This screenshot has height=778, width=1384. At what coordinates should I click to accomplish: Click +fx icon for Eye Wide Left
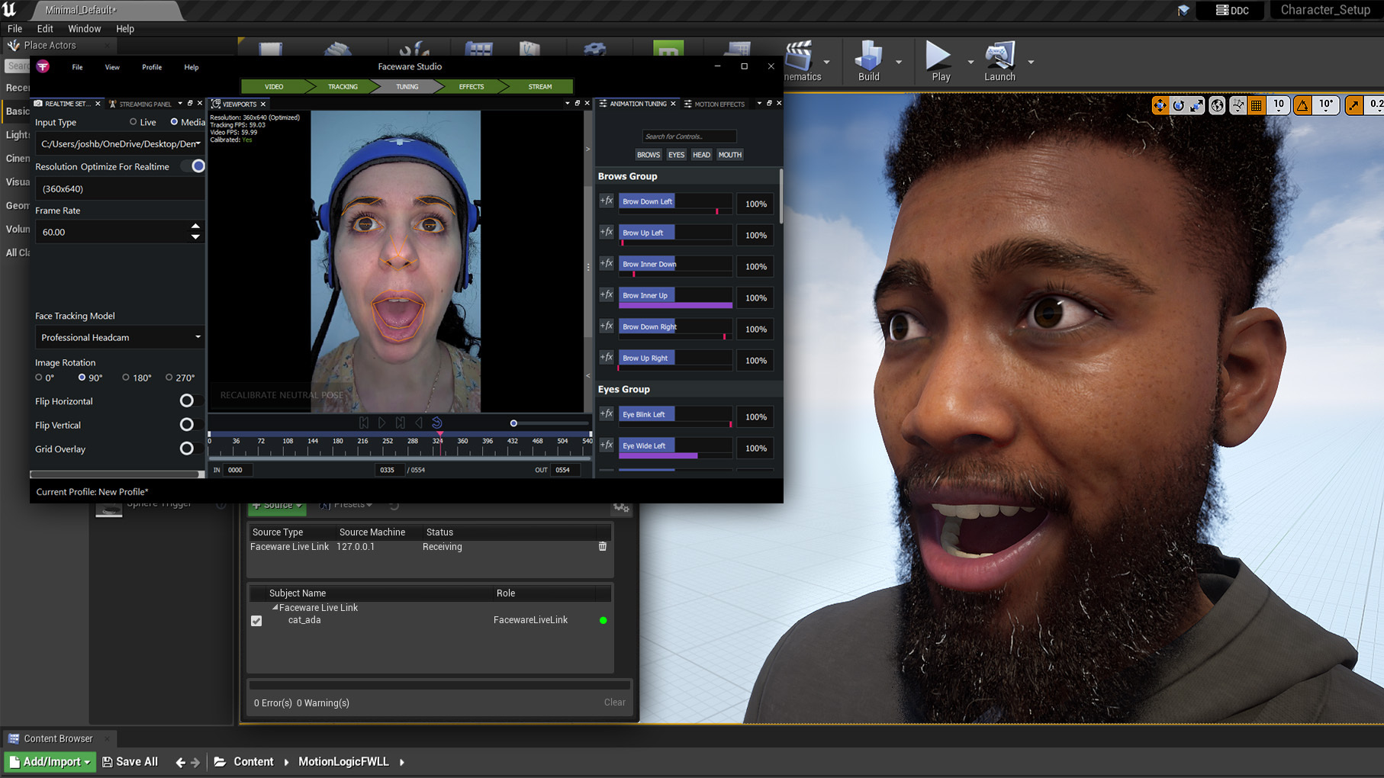click(x=607, y=445)
